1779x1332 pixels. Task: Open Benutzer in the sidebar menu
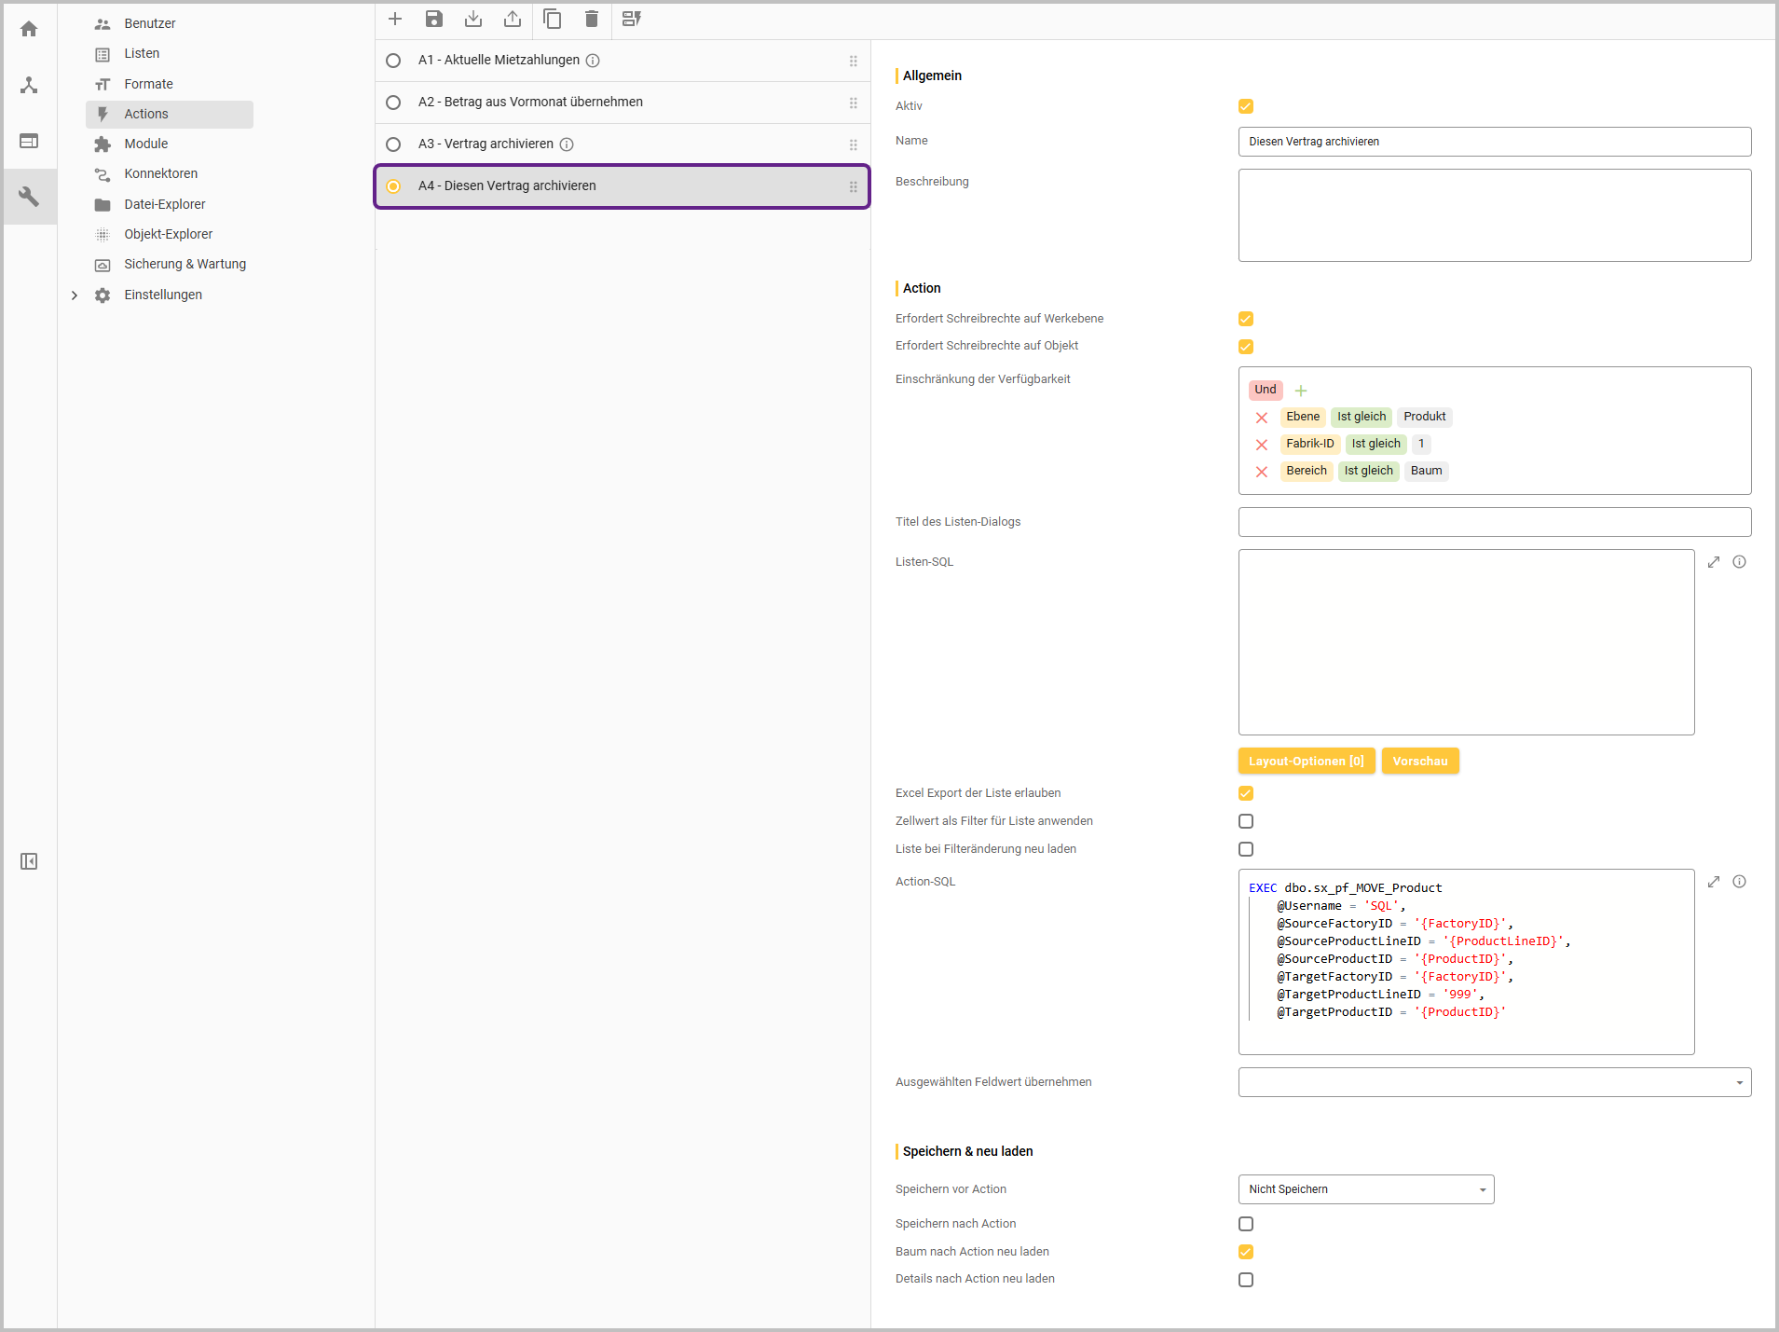150,23
